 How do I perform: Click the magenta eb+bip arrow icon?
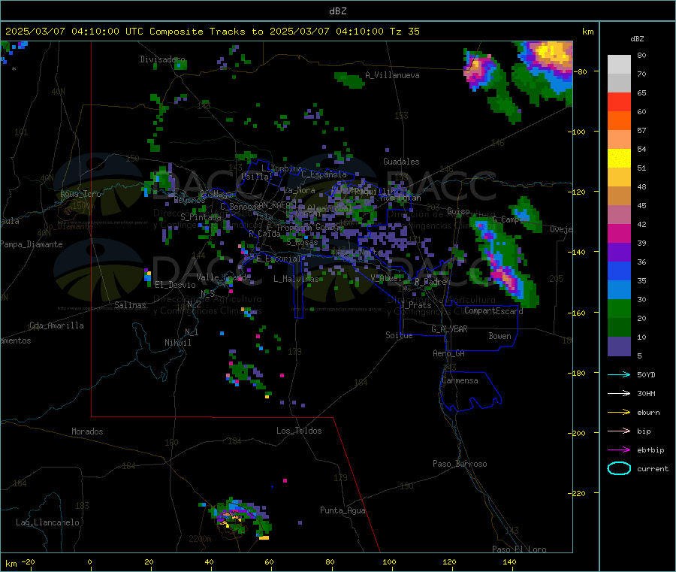click(619, 450)
